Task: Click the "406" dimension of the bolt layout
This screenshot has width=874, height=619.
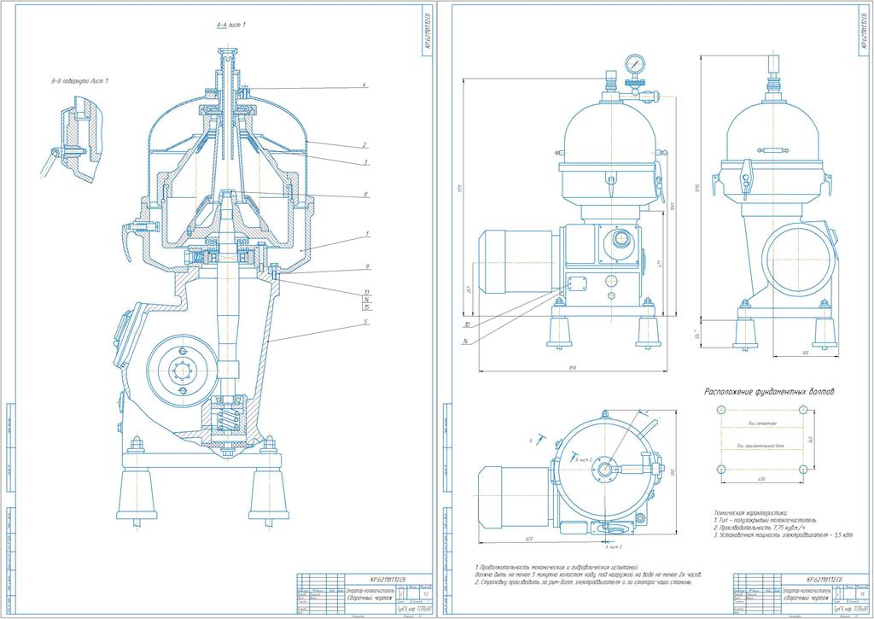Action: coord(760,480)
